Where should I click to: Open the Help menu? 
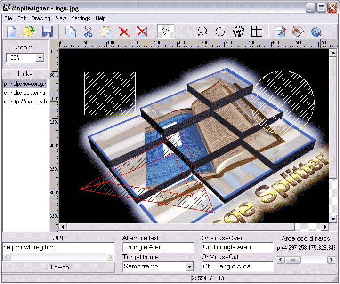coord(101,19)
